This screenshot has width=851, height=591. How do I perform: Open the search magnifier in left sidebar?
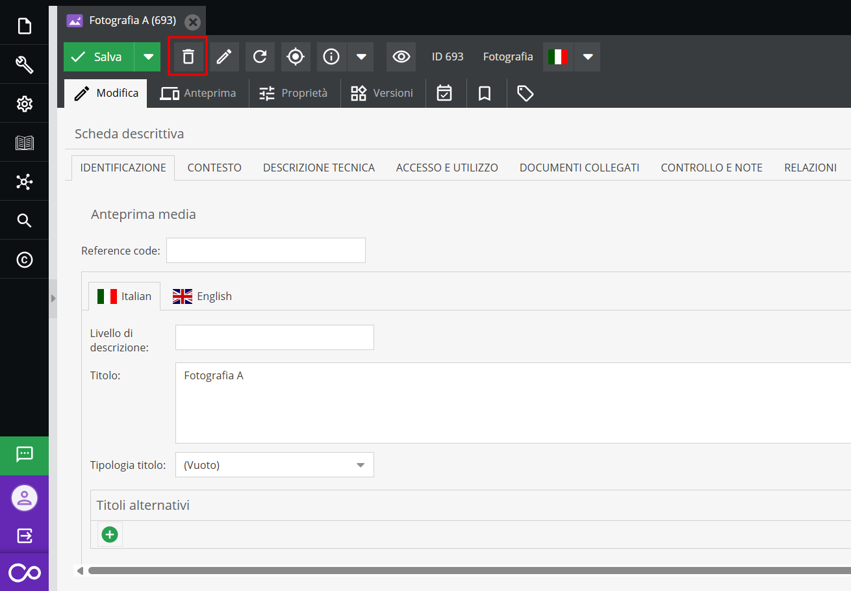coord(24,221)
